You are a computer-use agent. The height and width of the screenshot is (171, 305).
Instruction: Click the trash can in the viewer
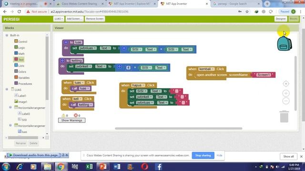point(284,116)
